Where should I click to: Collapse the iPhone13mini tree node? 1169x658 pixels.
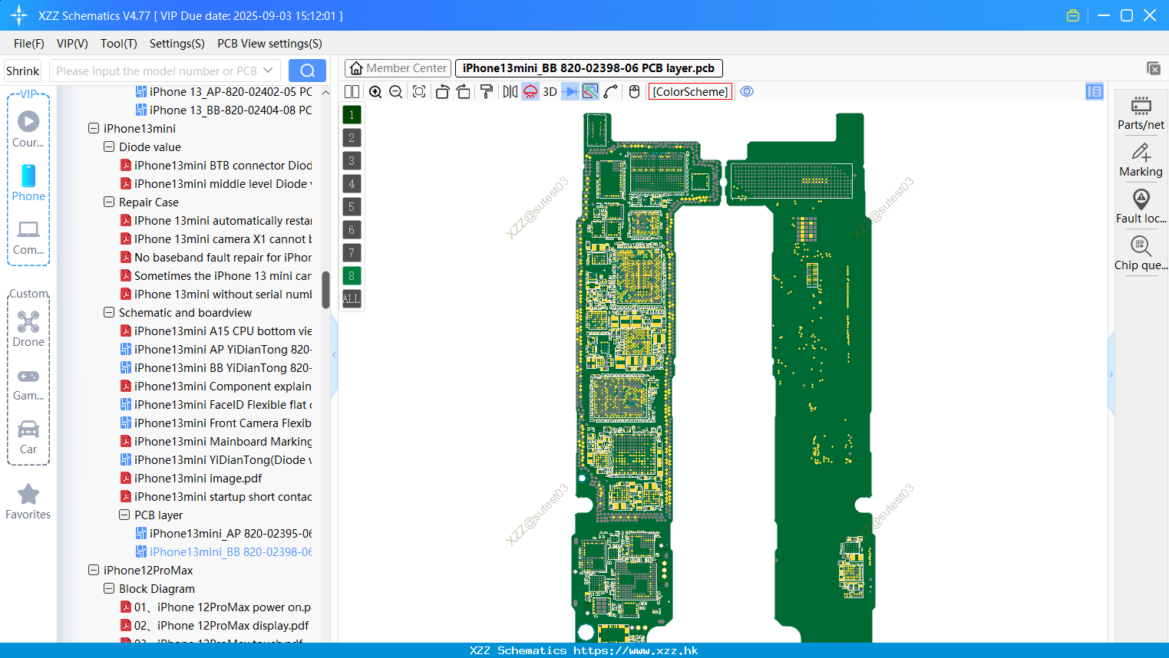pos(94,129)
